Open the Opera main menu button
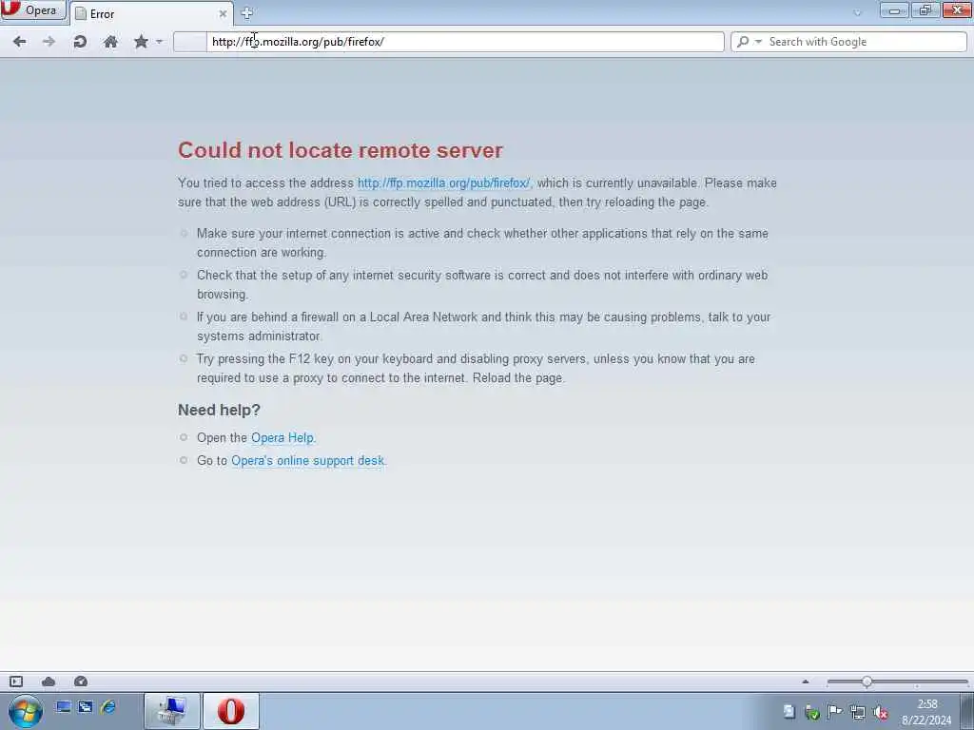The image size is (974, 730). point(33,10)
